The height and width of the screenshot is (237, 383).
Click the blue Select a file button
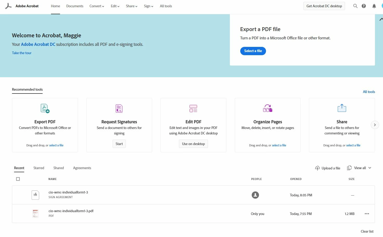(253, 51)
